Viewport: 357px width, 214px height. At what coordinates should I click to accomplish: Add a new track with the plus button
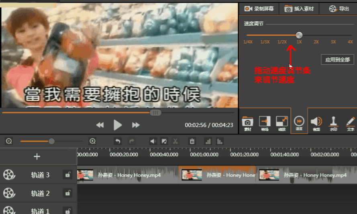click(37, 157)
